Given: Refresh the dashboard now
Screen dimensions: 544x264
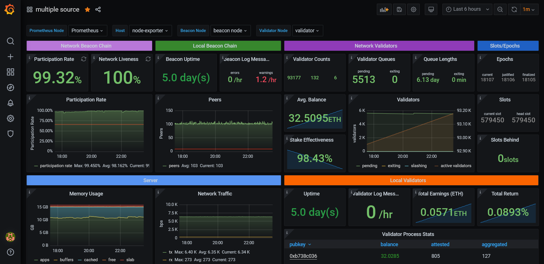Looking at the screenshot, I should click(x=514, y=9).
